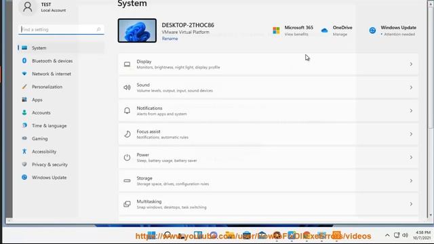Click the Multitasking windows icon
The width and height of the screenshot is (434, 244).
coord(127,204)
